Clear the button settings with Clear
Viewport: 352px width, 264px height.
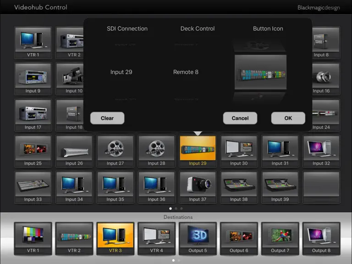[107, 118]
